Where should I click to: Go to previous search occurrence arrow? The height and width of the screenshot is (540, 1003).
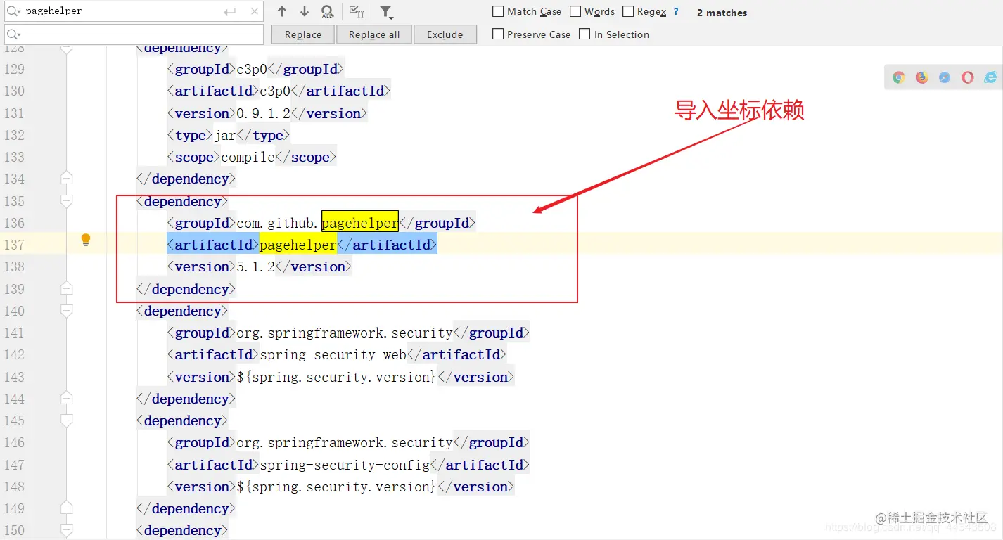282,11
